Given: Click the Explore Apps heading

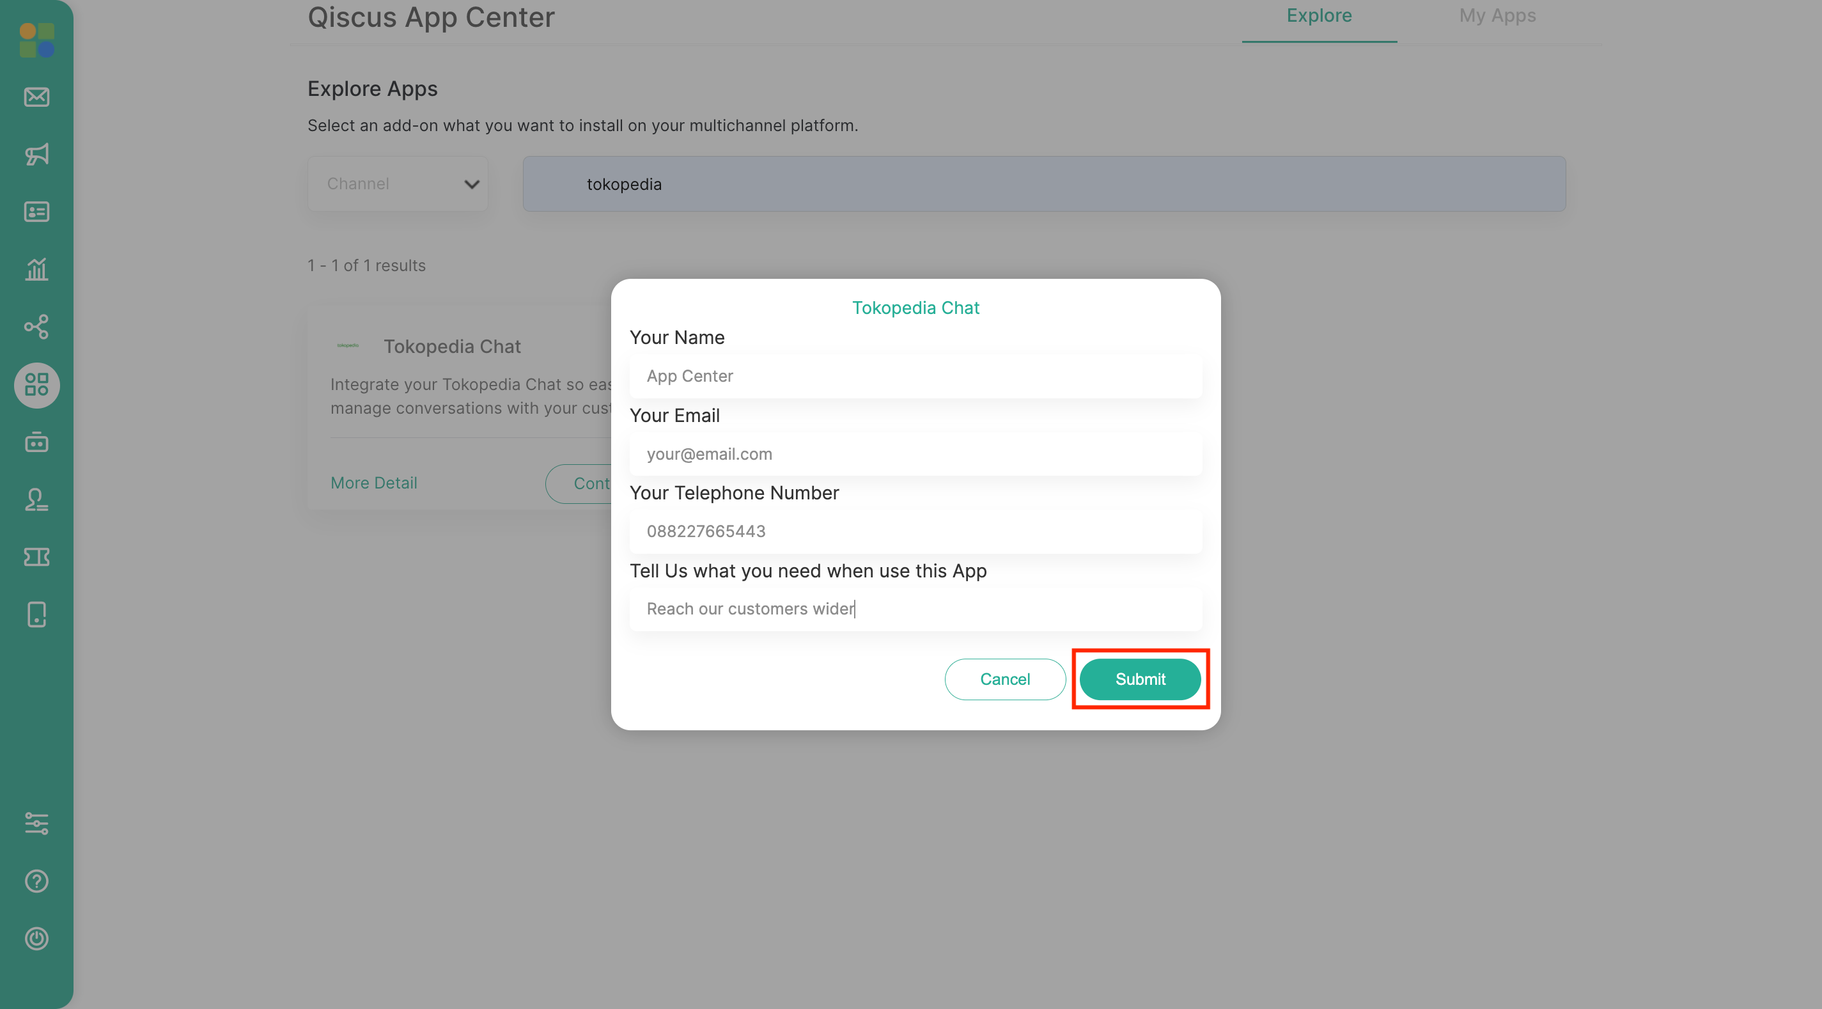Looking at the screenshot, I should (x=373, y=89).
